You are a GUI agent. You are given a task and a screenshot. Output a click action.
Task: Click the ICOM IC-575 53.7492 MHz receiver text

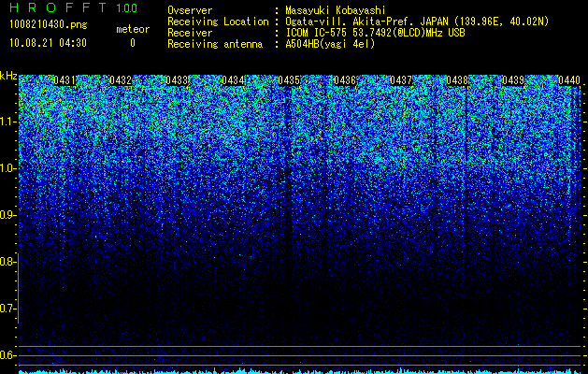[375, 33]
